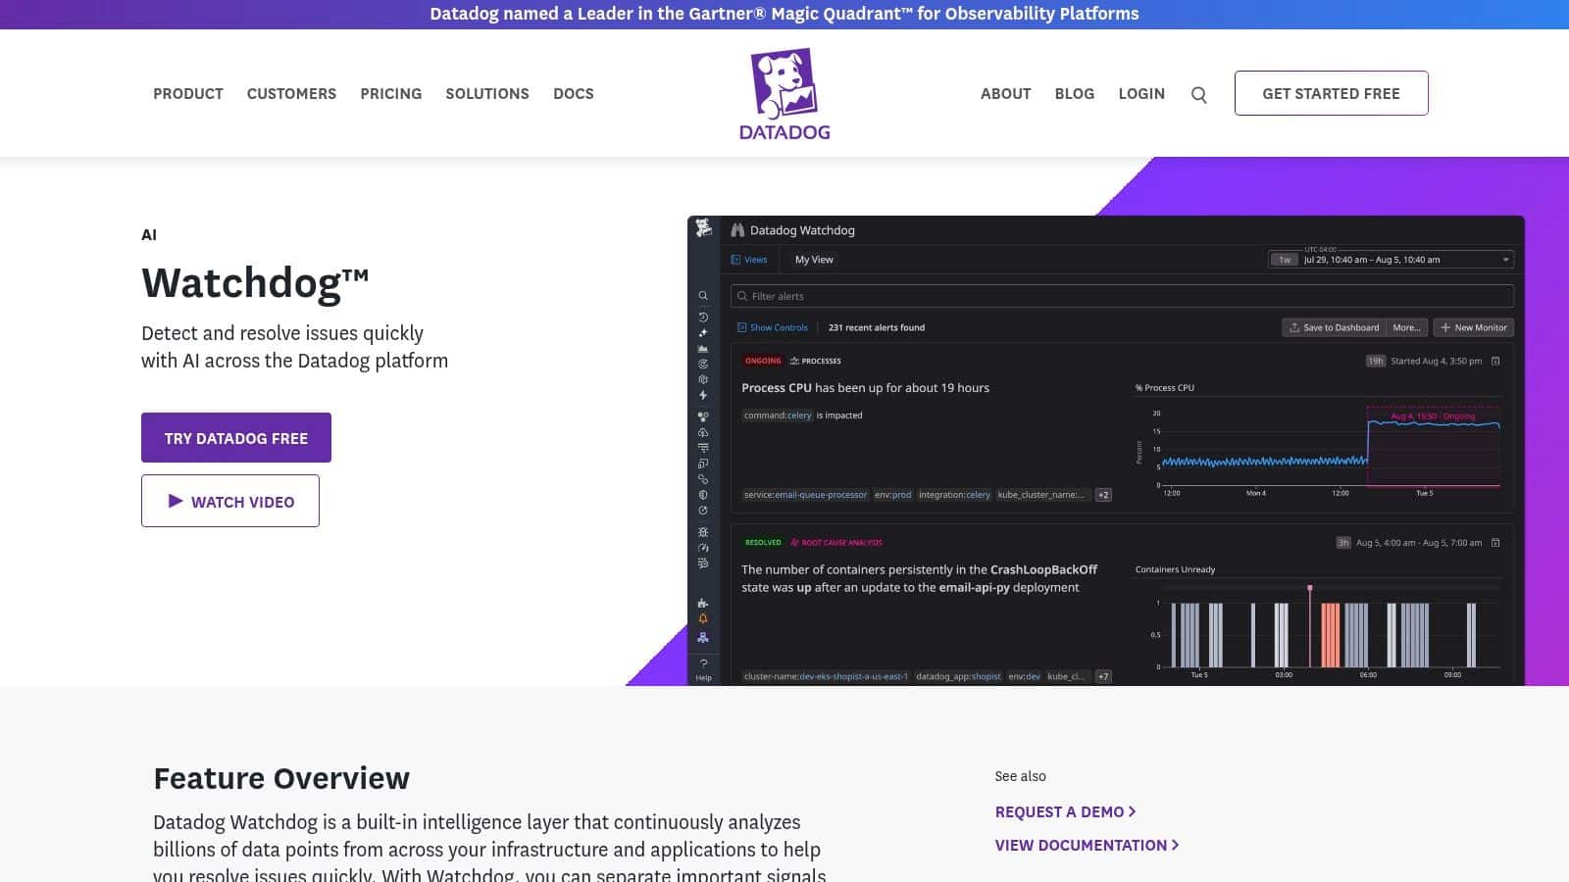Screen dimensions: 1569x882
Task: Click the archive icon on Process CPU alert
Action: pos(1495,361)
